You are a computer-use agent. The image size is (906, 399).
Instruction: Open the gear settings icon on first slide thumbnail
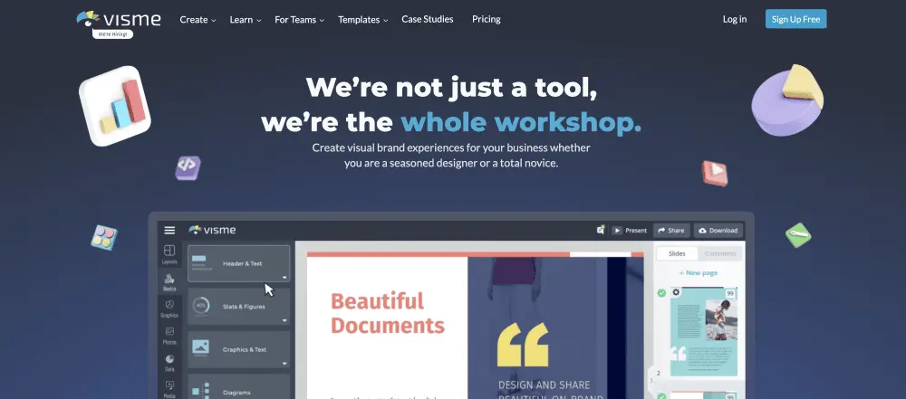676,293
